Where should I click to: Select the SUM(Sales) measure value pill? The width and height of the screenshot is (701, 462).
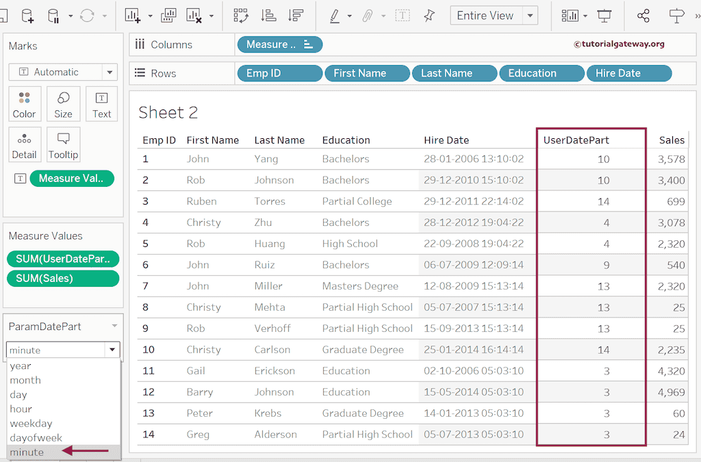point(62,278)
